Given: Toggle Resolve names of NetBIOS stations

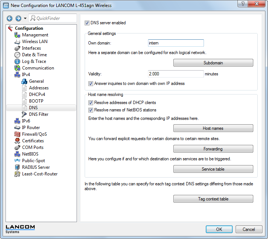Looking at the screenshot, I should click(x=91, y=110).
